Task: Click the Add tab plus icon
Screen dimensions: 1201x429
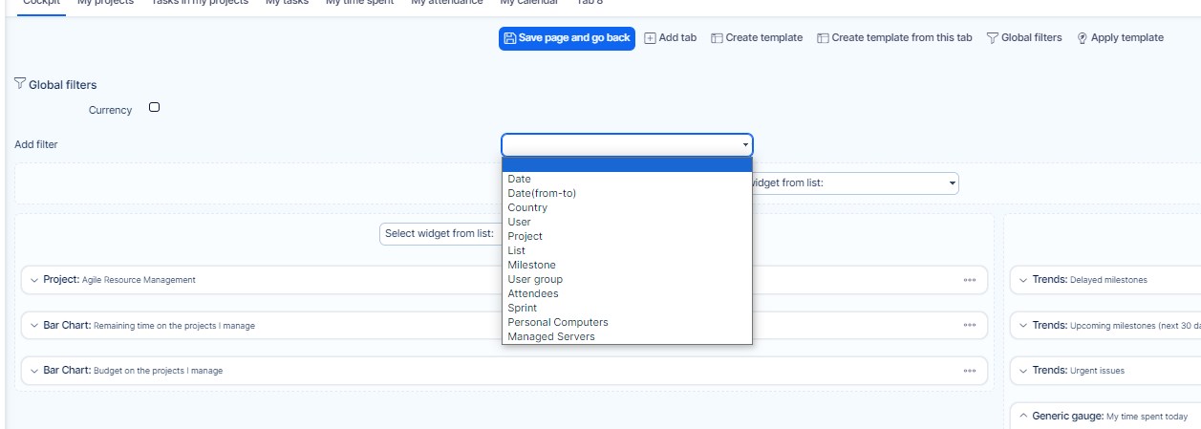Action: click(x=650, y=38)
